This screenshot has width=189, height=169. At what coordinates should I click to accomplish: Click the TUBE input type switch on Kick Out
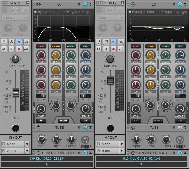coord(180,146)
